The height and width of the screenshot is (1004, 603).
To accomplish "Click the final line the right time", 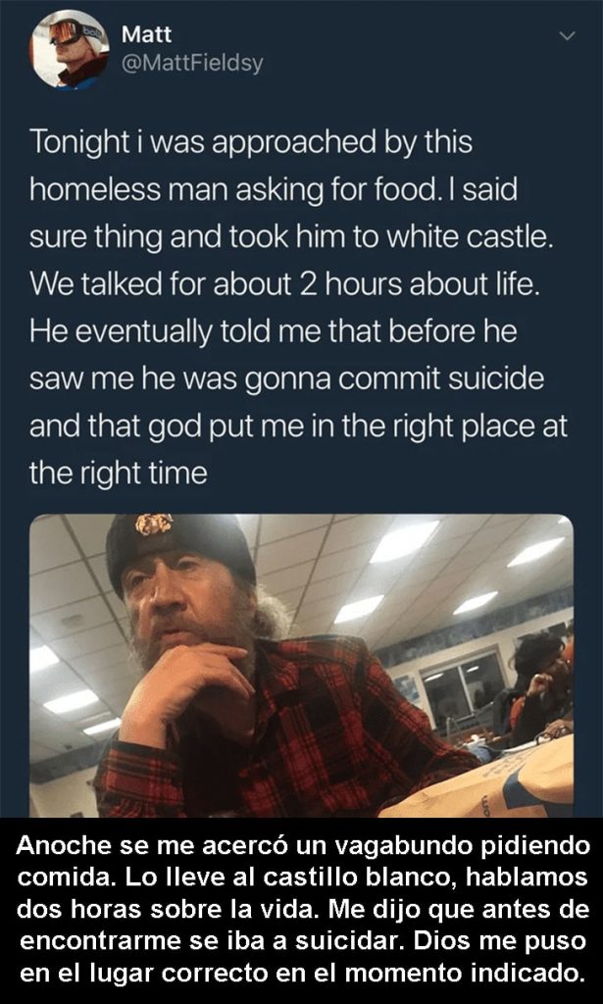I will point(119,474).
